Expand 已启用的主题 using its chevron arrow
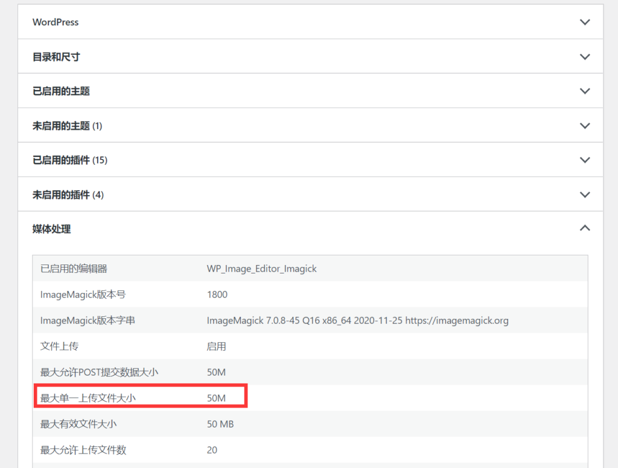Image resolution: width=618 pixels, height=468 pixels. (x=584, y=91)
